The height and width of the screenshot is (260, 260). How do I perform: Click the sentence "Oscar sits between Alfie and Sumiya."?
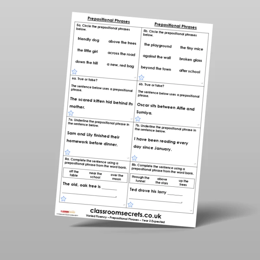coord(166,109)
